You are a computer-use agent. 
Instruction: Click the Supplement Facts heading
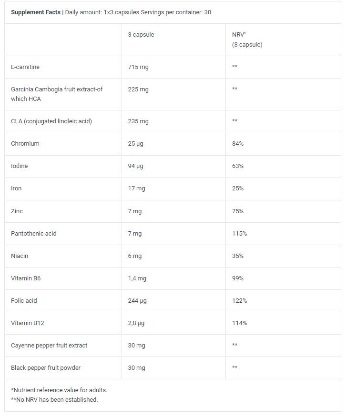click(36, 12)
